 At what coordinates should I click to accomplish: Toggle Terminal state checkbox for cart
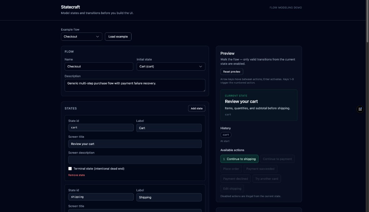click(x=70, y=169)
